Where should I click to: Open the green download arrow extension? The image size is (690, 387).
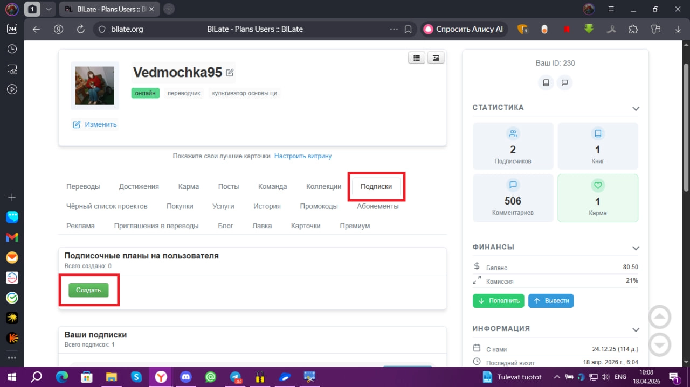[x=589, y=29]
